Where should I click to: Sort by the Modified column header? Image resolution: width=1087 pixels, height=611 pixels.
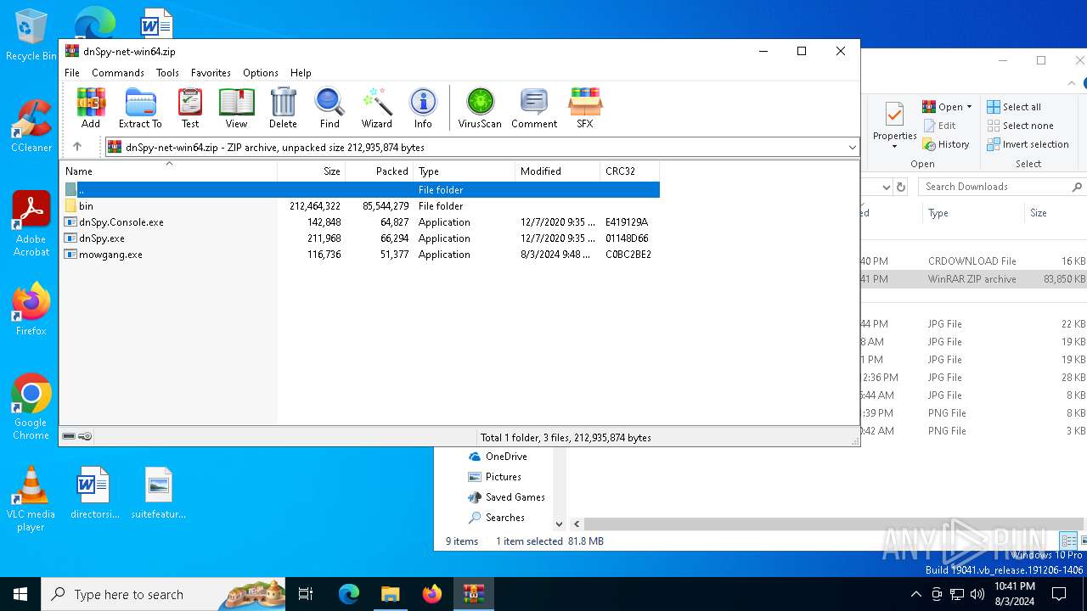(557, 171)
